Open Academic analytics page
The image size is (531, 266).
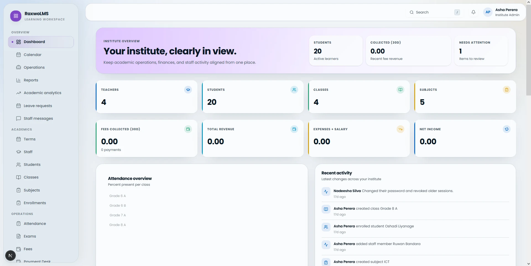pos(41,93)
